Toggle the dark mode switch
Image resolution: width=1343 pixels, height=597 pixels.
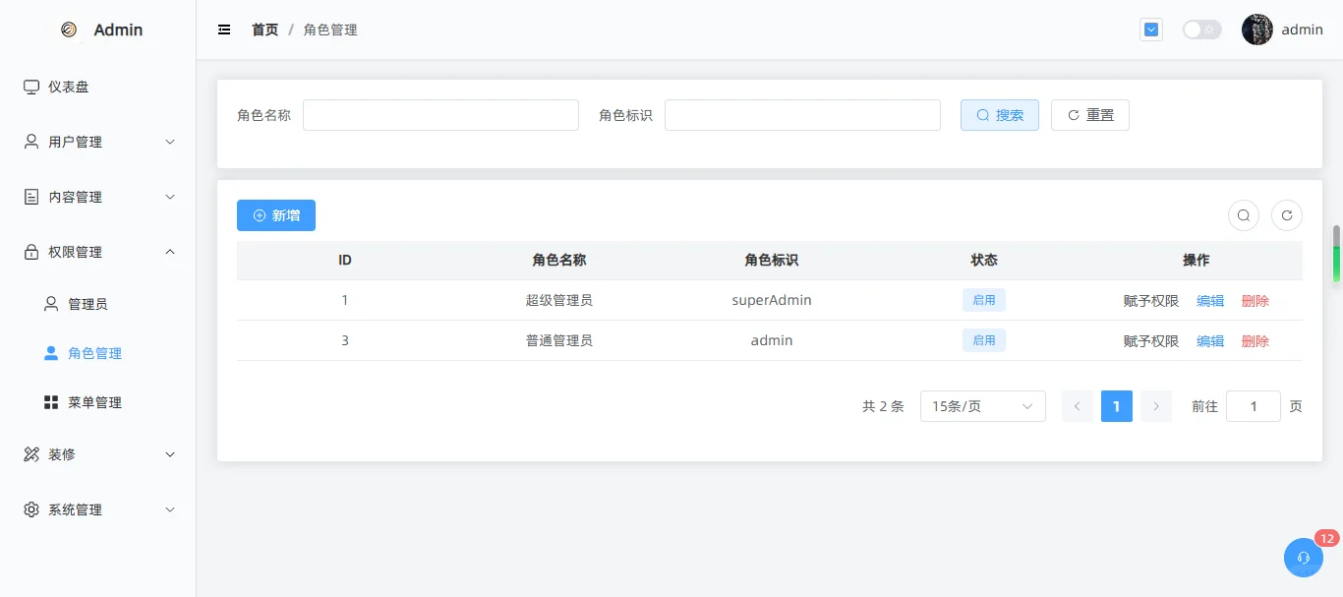pos(1201,30)
